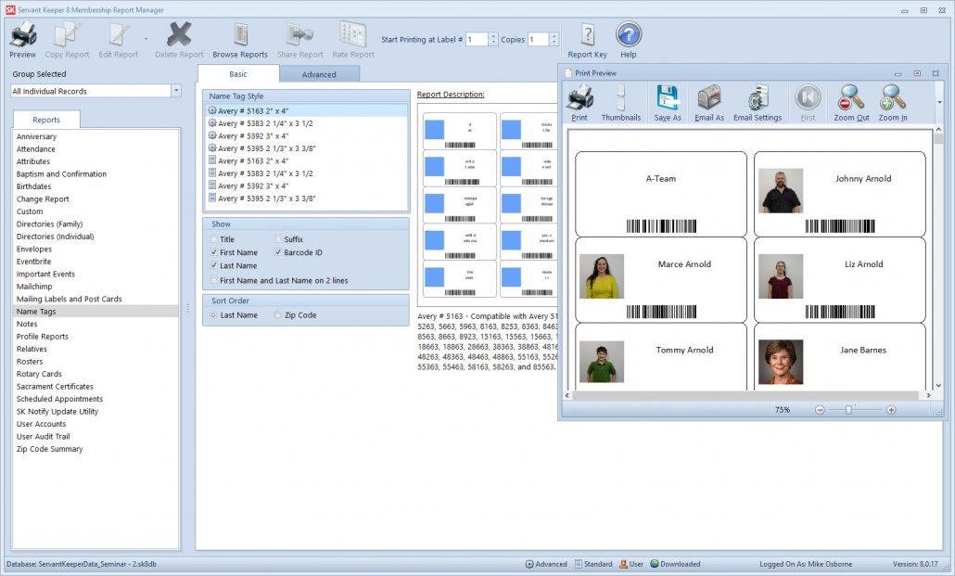955x576 pixels.
Task: Select Mailing Labels and Post Cards report
Action: (95, 299)
